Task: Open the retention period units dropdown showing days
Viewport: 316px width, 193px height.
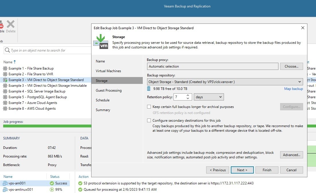Action: point(209,97)
